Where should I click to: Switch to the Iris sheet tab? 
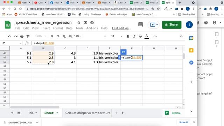tap(31, 113)
